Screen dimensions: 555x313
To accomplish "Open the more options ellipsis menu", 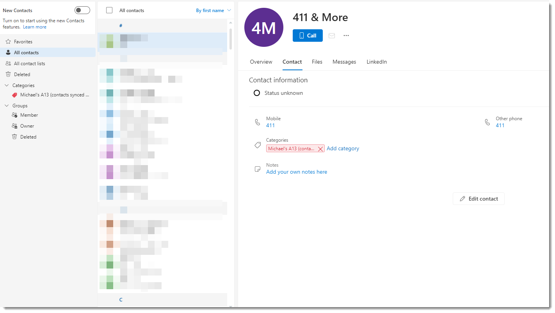I will [x=346, y=36].
